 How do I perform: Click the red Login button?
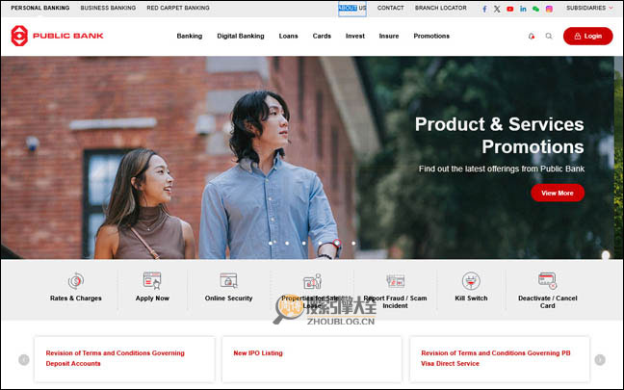tap(587, 36)
